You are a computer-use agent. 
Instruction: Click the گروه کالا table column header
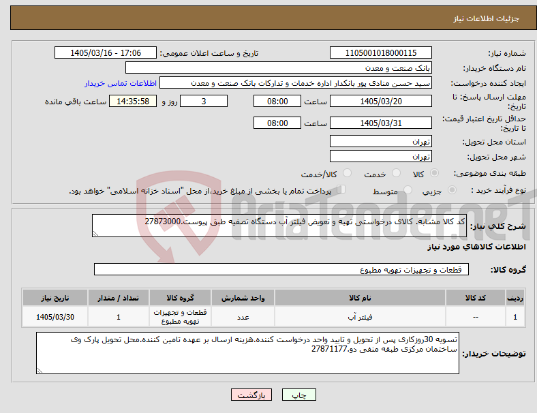pos(180,298)
